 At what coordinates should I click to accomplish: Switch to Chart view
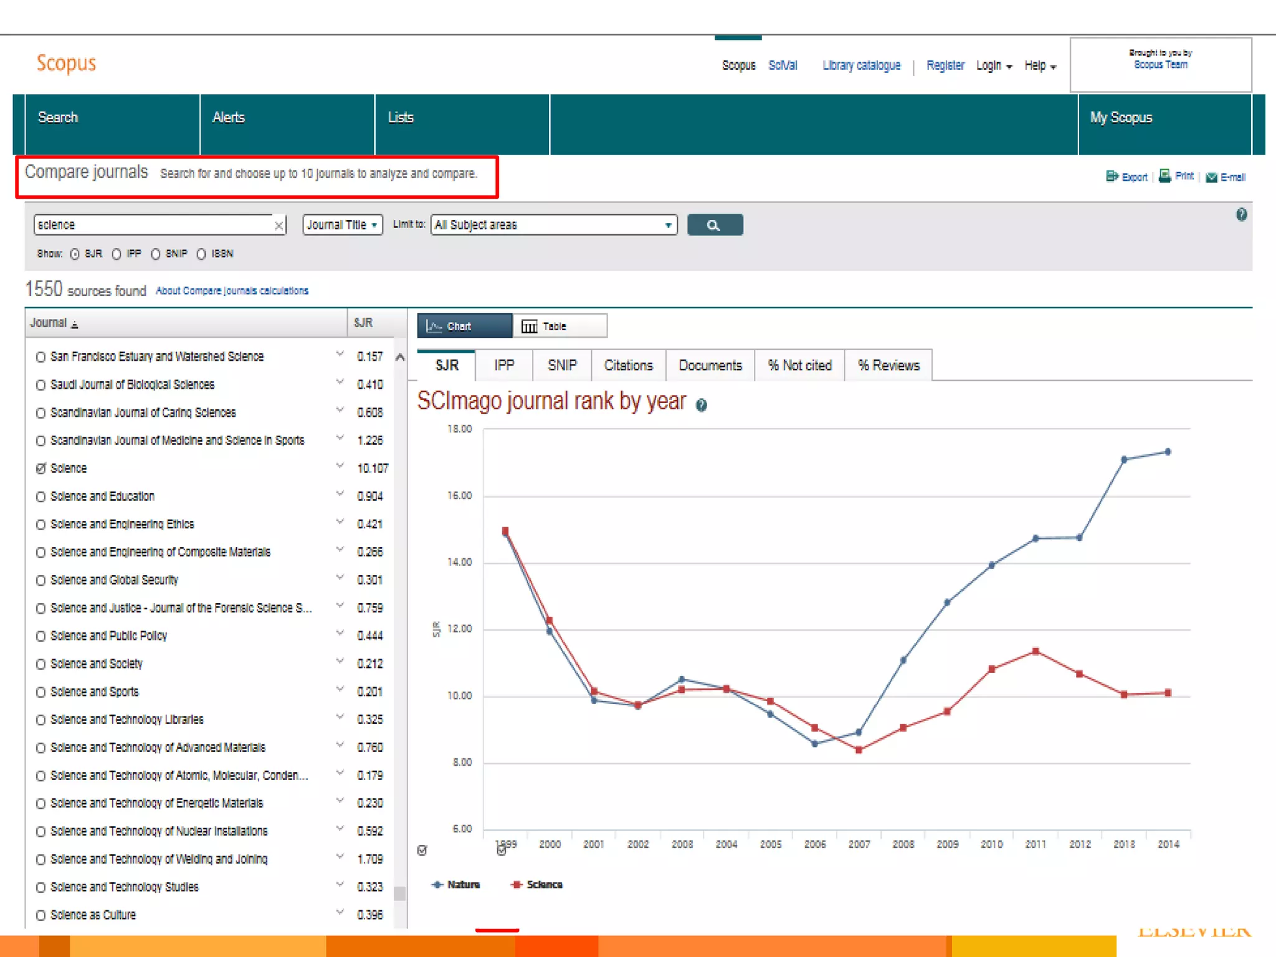click(464, 326)
